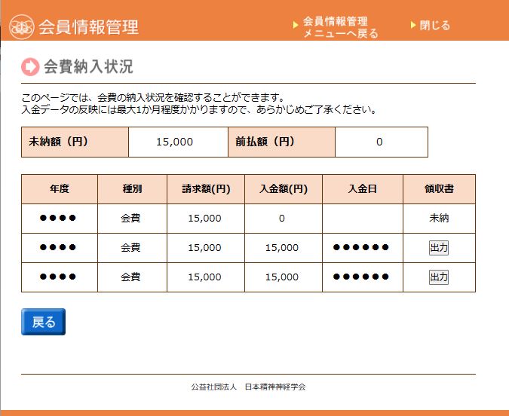509x416 pixels.
Task: Click the pink arrow icon beside 会費納入状況
Action: [x=30, y=67]
